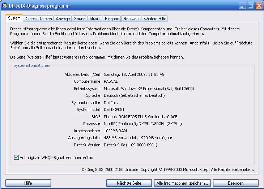The image size is (264, 189).
Task: Click the computer name PASCAL
Action: [111, 81]
